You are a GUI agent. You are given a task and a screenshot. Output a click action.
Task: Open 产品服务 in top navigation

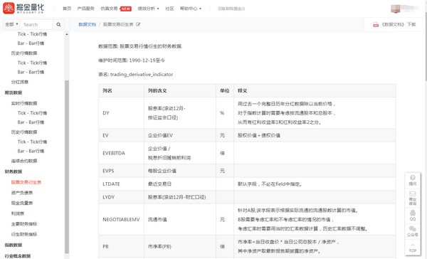click(x=85, y=9)
